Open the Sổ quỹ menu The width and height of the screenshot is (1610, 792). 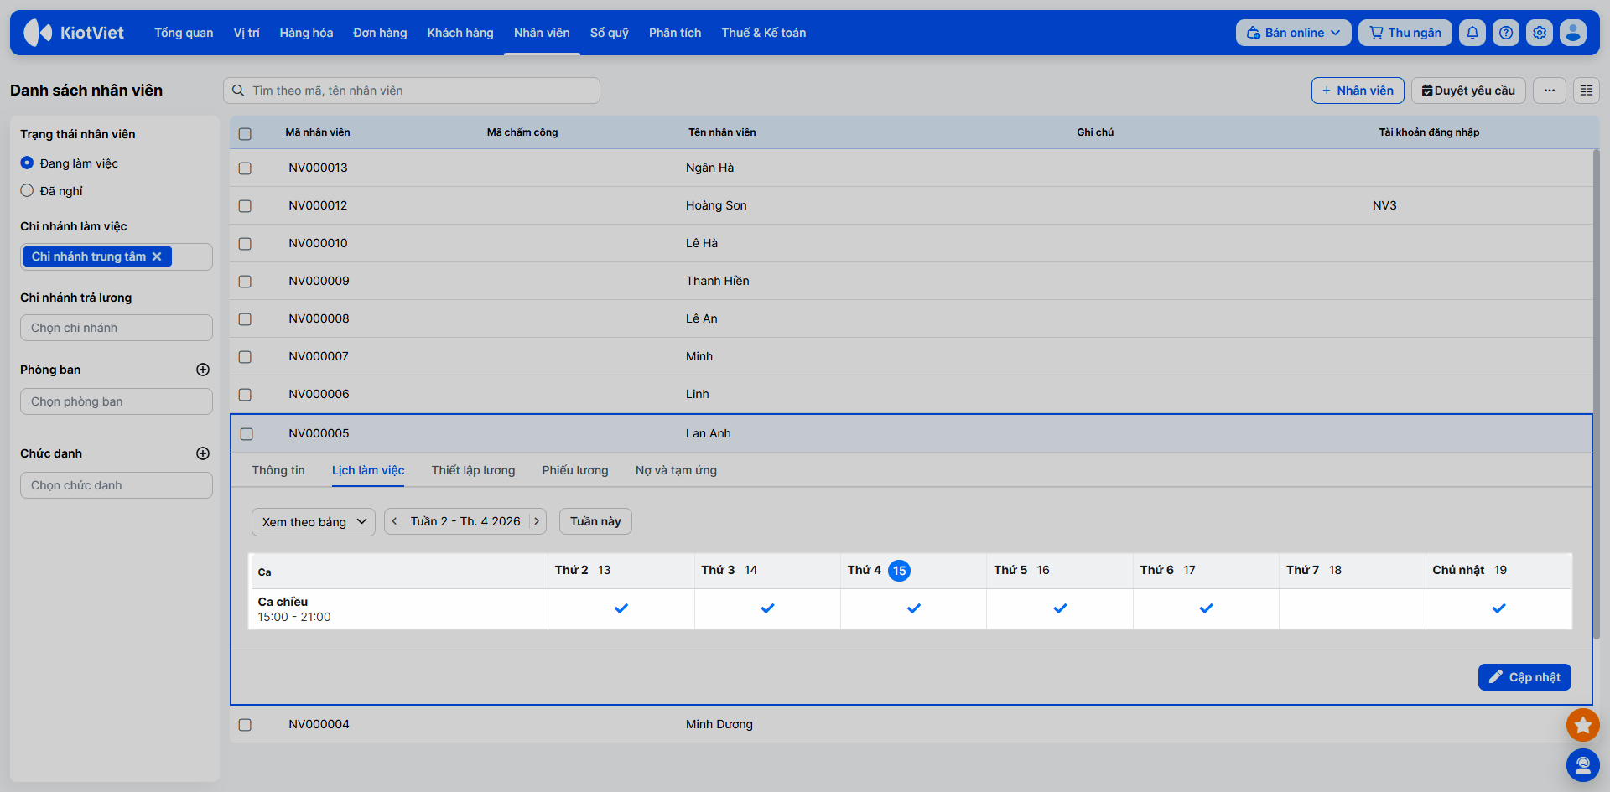[x=610, y=33]
